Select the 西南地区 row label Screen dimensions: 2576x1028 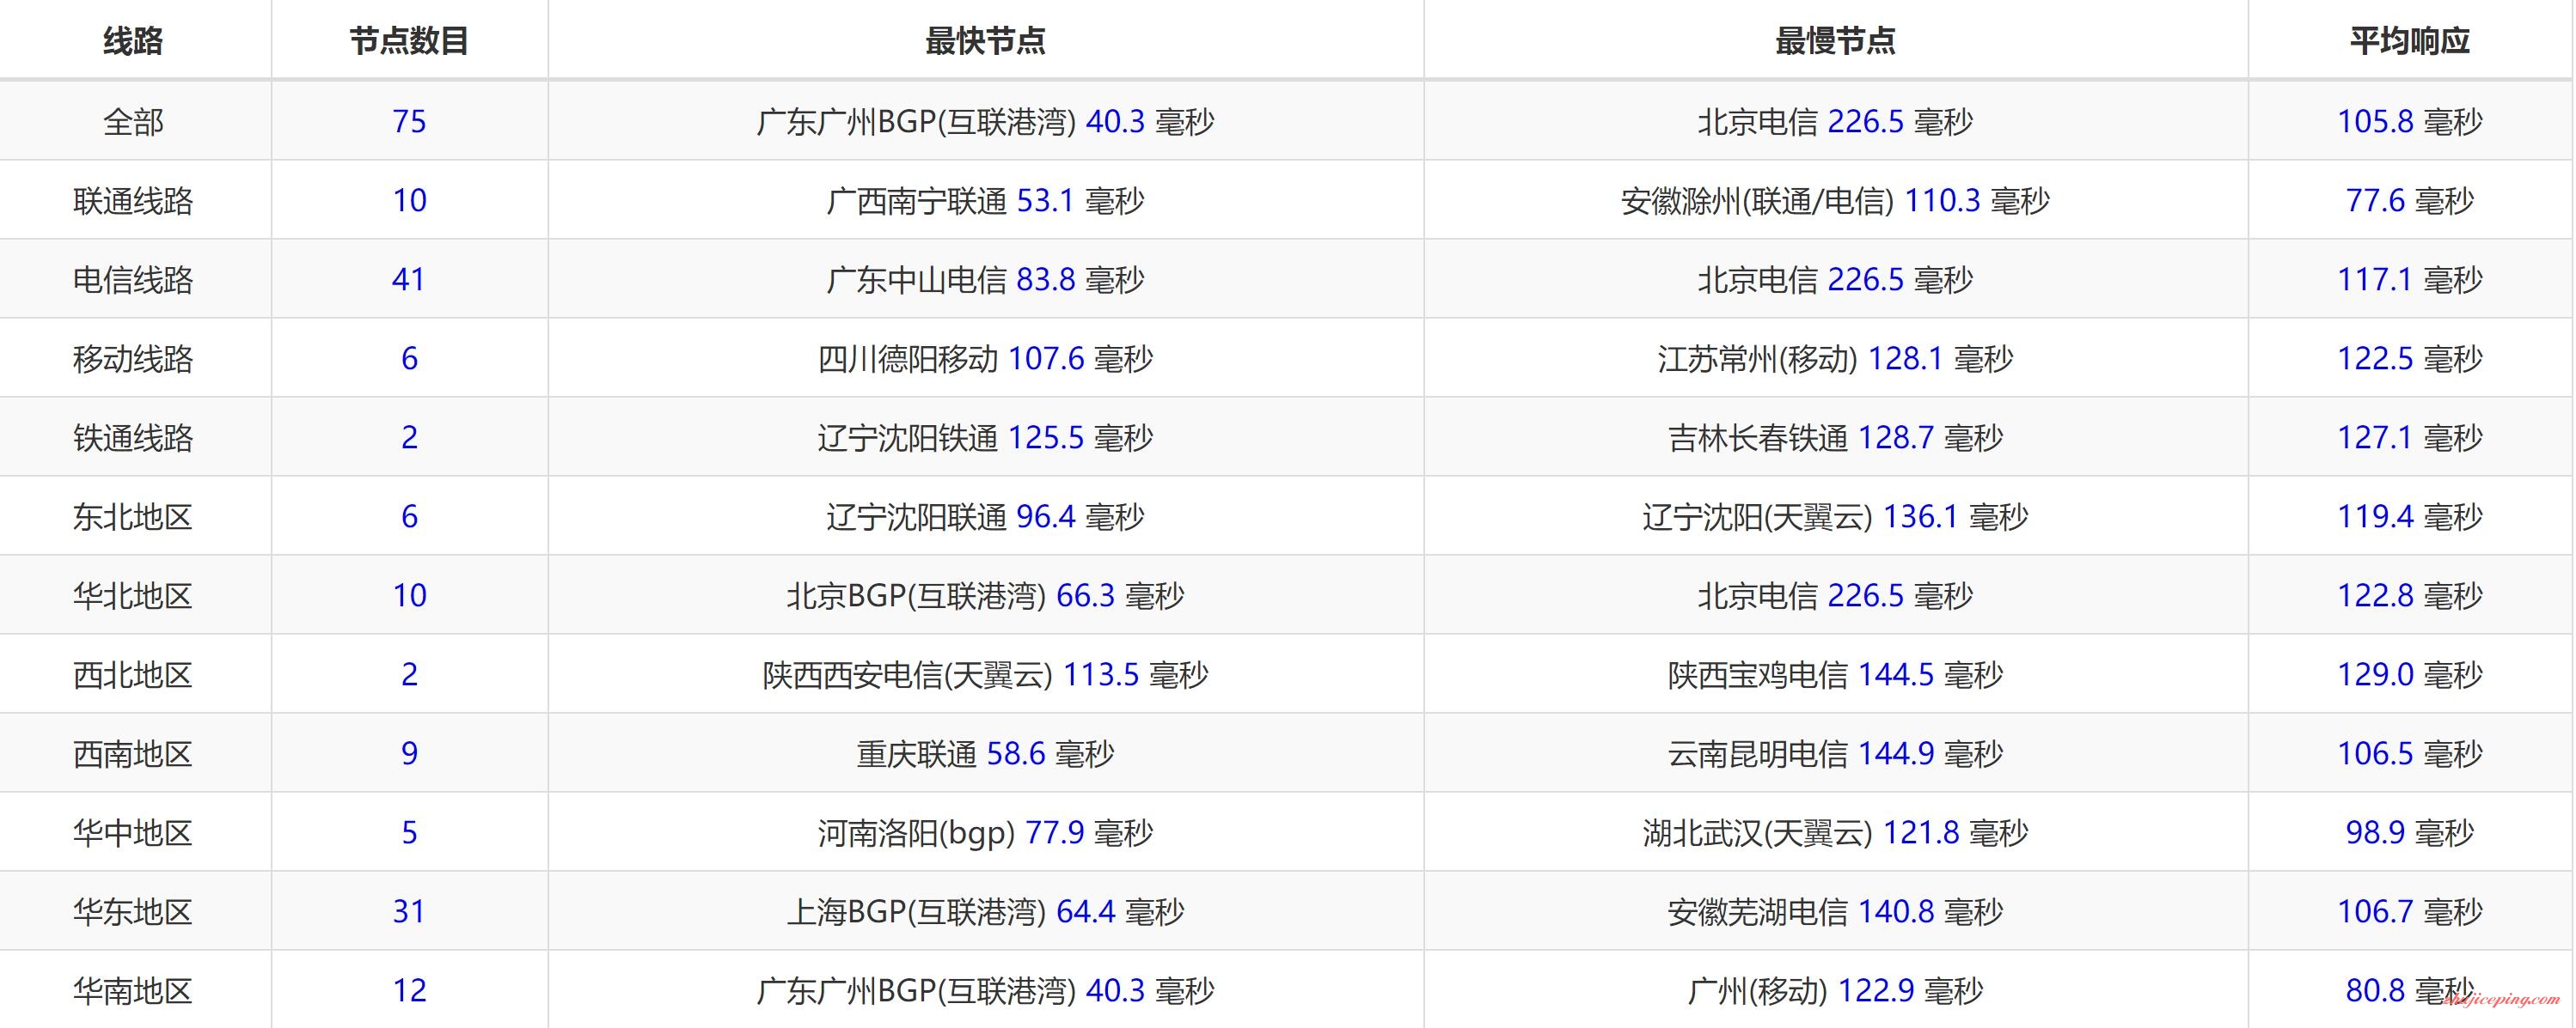[x=133, y=753]
